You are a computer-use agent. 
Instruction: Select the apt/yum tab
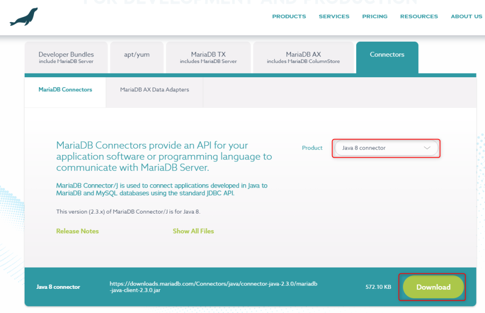coord(137,57)
